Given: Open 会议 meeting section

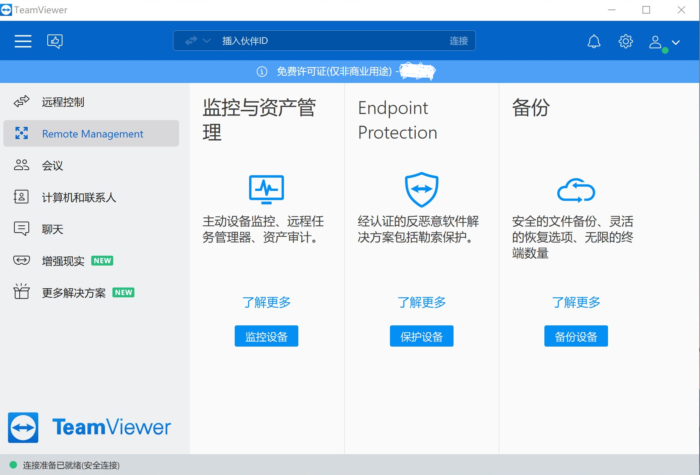Looking at the screenshot, I should click(x=91, y=166).
